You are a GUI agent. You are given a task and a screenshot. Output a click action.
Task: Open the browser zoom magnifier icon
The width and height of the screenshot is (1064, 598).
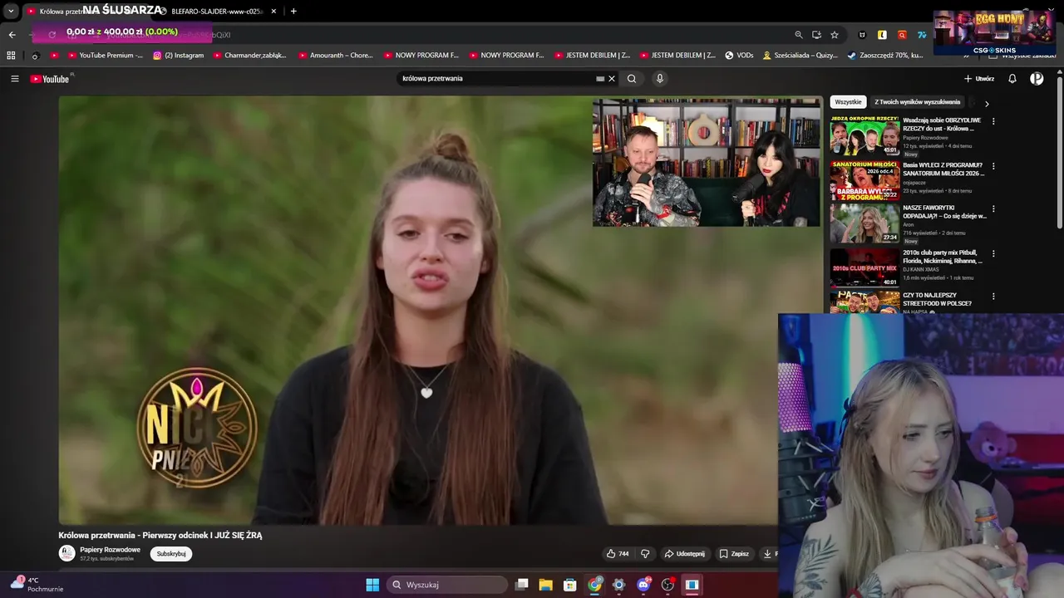[799, 35]
